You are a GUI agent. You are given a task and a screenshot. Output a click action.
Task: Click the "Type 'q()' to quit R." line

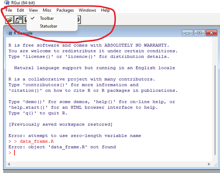tap(38, 113)
